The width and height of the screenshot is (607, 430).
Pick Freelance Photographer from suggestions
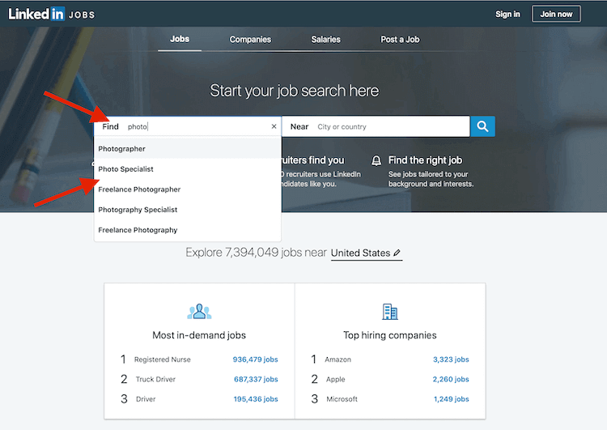139,189
